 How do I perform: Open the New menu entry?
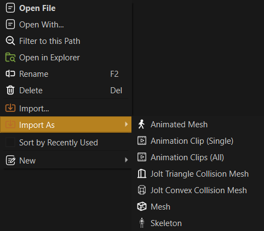click(66, 160)
